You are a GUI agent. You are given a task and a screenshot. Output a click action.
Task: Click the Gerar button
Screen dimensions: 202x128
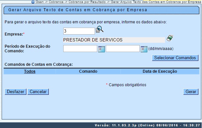tap(191, 91)
